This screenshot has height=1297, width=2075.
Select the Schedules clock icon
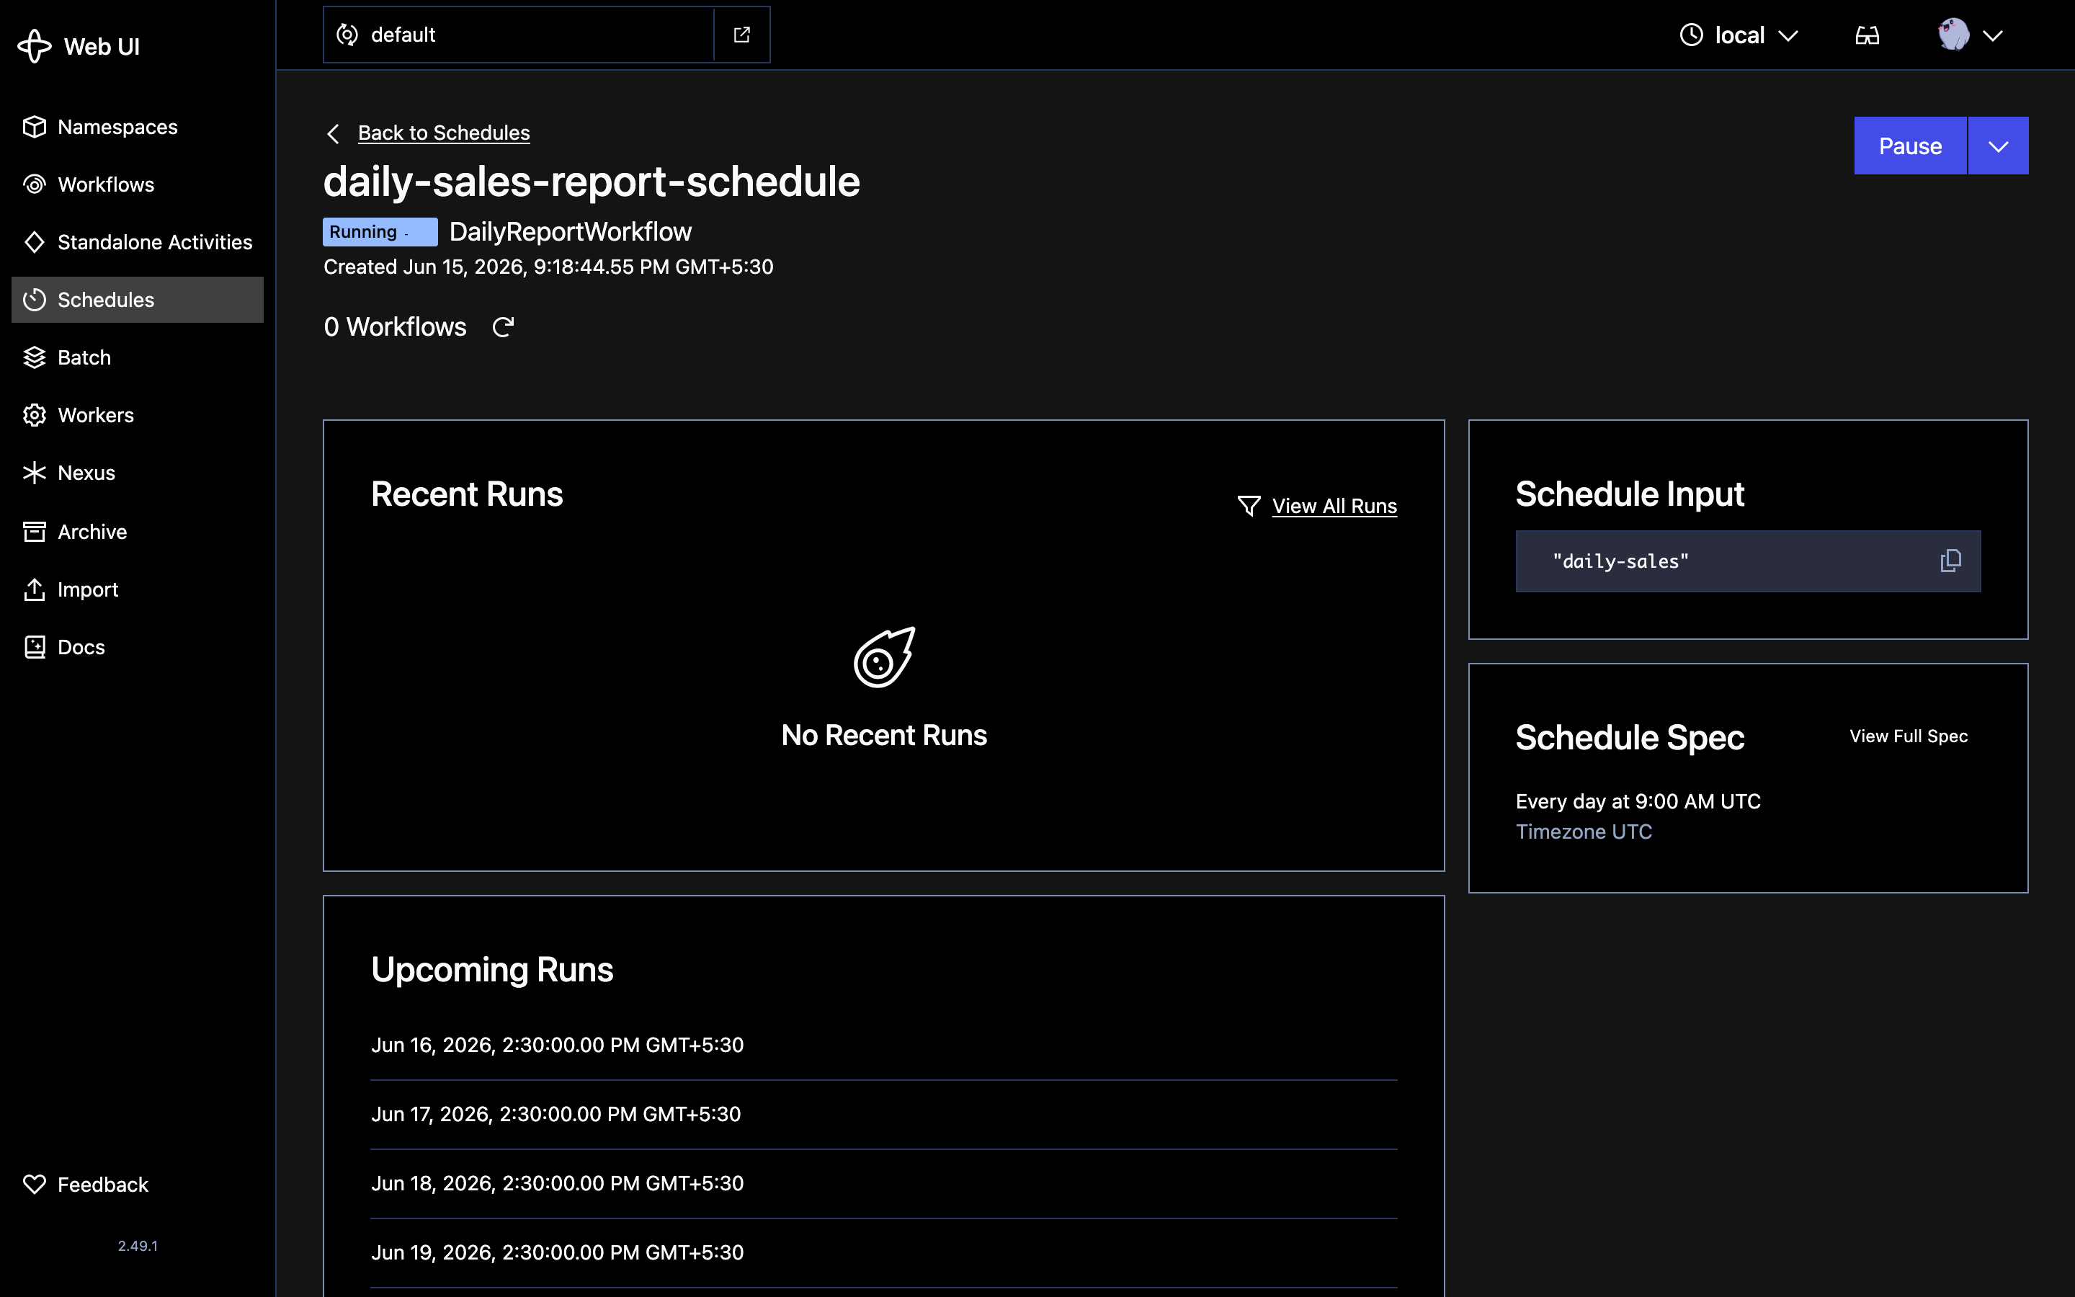[35, 299]
